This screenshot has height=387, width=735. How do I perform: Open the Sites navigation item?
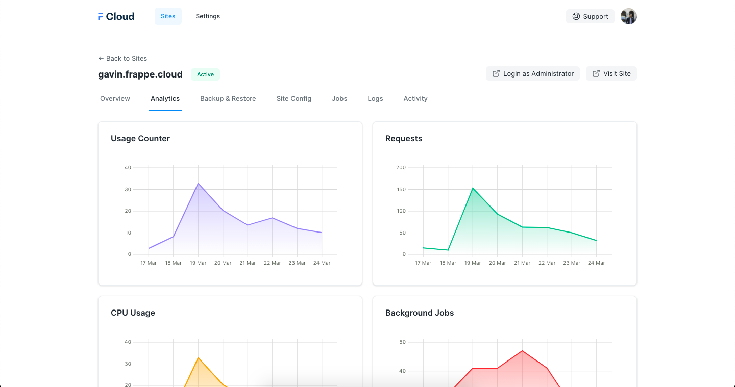(168, 16)
